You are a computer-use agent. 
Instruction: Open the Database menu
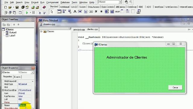(x=65, y=2)
